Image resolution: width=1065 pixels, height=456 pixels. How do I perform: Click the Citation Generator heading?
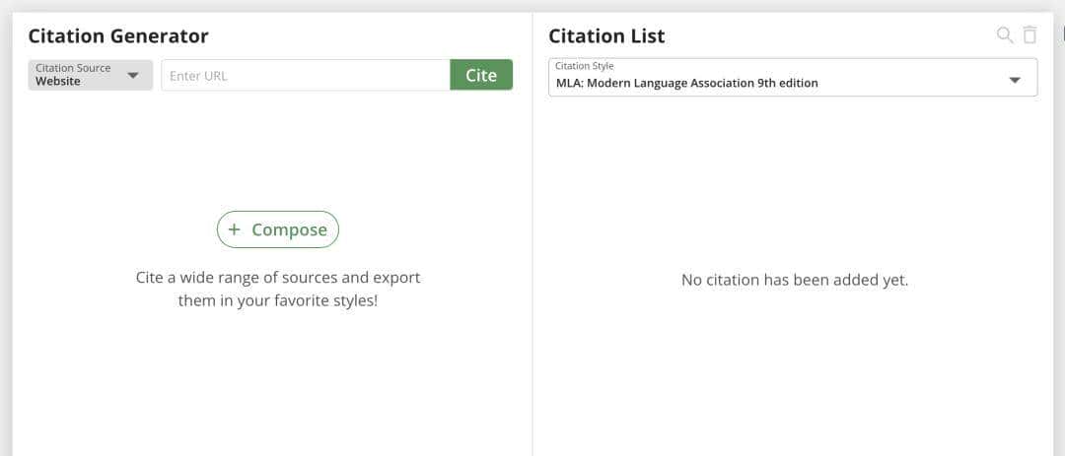118,35
